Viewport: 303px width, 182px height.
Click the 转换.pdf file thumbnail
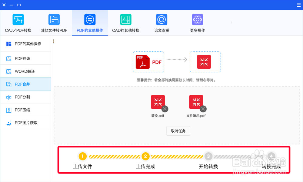158,102
